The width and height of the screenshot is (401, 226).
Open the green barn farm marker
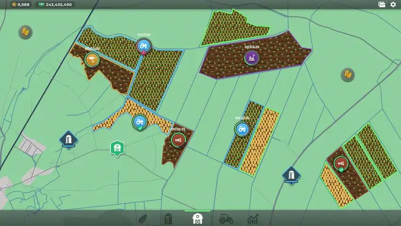117,149
